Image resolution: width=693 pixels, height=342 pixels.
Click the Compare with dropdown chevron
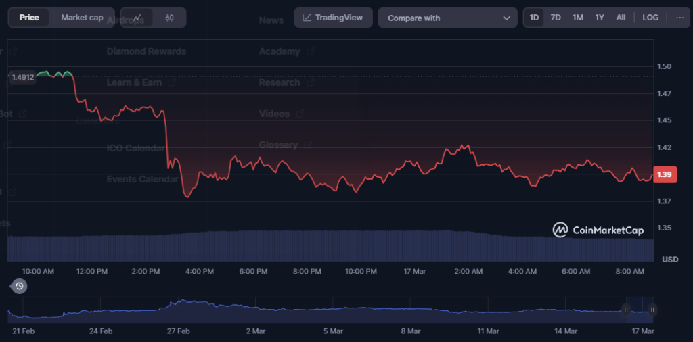[x=506, y=18]
